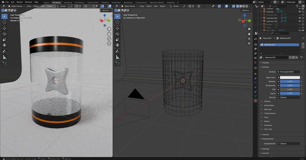Hide Cylinder in the outliner via eye icon

coord(300,12)
